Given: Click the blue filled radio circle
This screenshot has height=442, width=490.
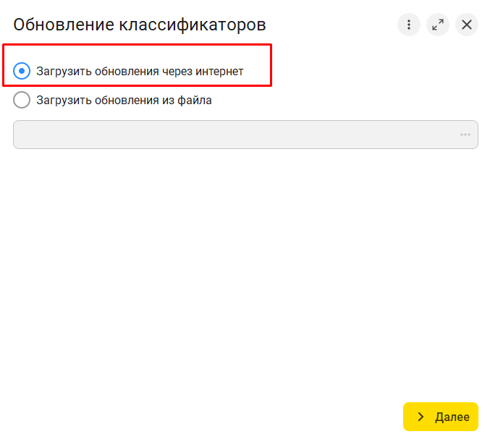Looking at the screenshot, I should [22, 71].
